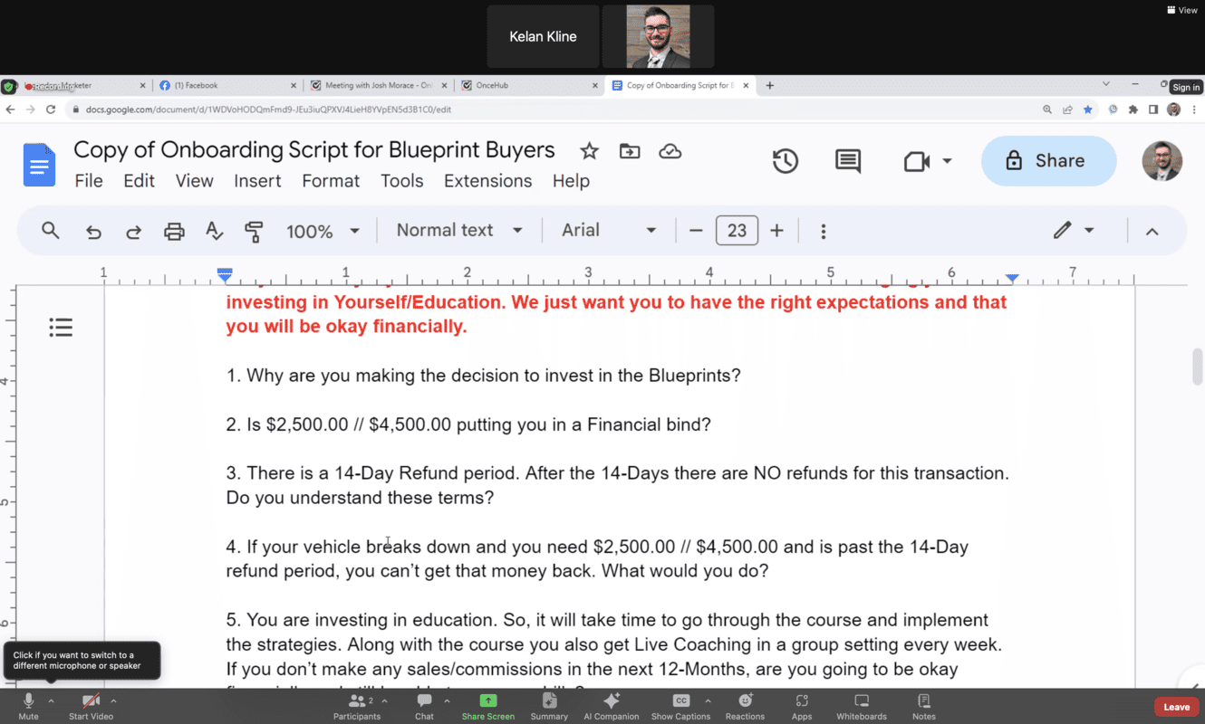Open Zoom Notes
This screenshot has height=724, width=1205.
coord(923,707)
